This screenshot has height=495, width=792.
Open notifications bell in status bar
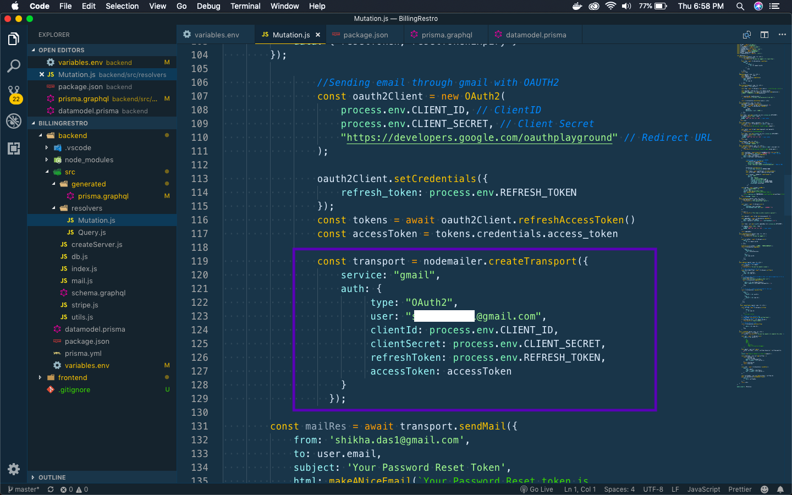(780, 489)
